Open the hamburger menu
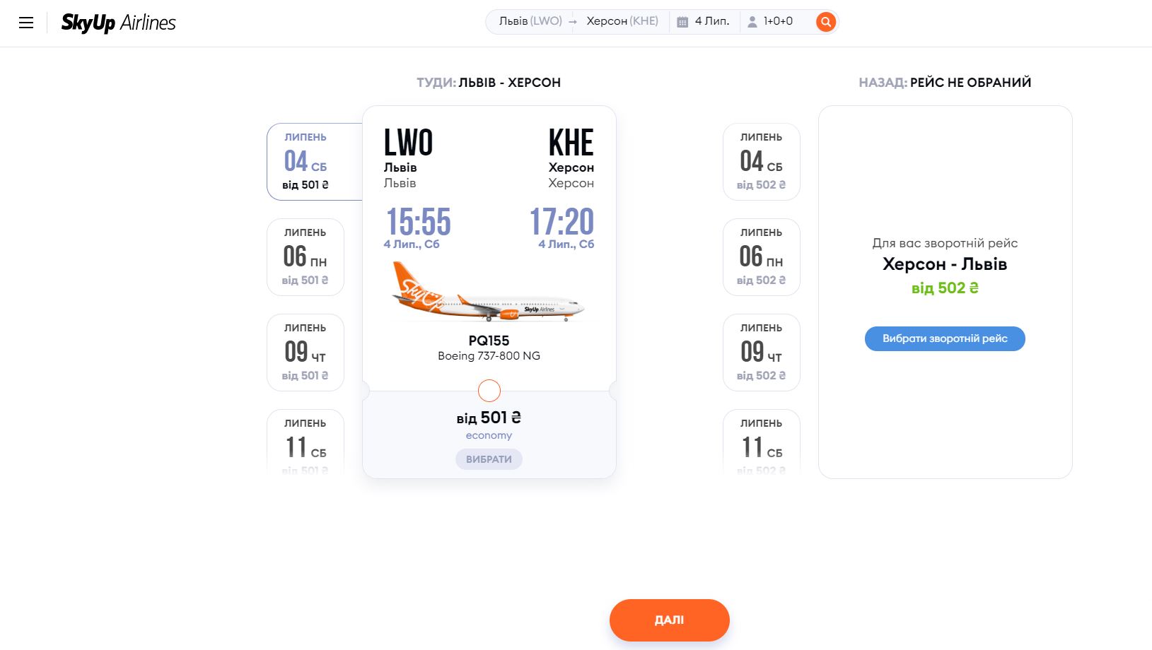Screen dimensions: 1152x650 point(26,23)
